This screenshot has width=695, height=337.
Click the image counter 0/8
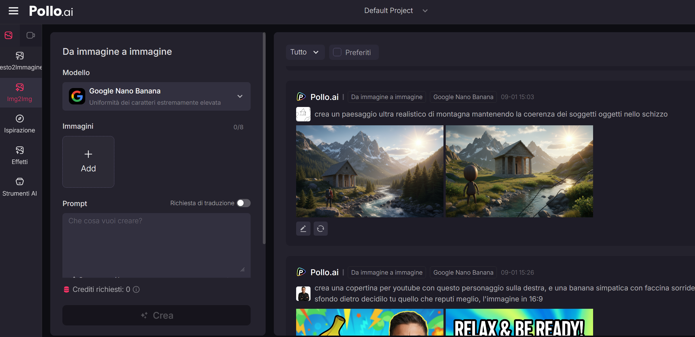238,127
